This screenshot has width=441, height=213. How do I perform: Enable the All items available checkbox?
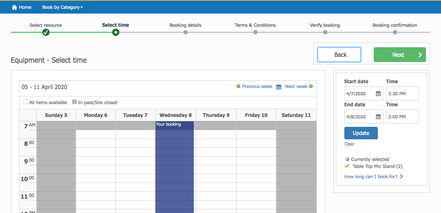click(25, 102)
